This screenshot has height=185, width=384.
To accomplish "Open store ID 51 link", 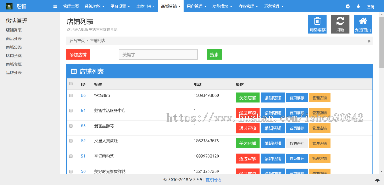I will pos(83,156).
